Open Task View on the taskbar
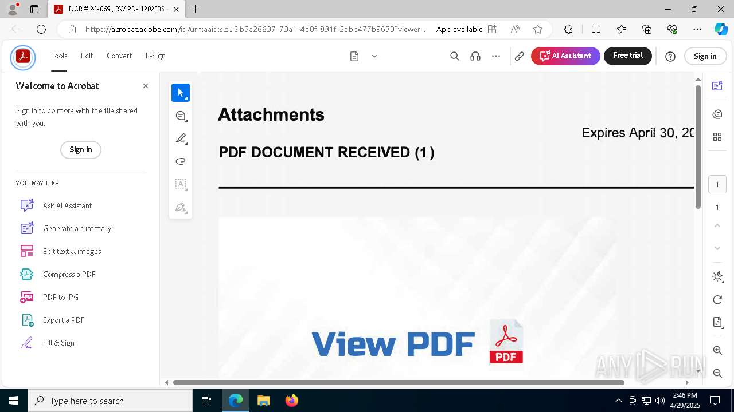Viewport: 734px width, 412px height. pyautogui.click(x=207, y=401)
